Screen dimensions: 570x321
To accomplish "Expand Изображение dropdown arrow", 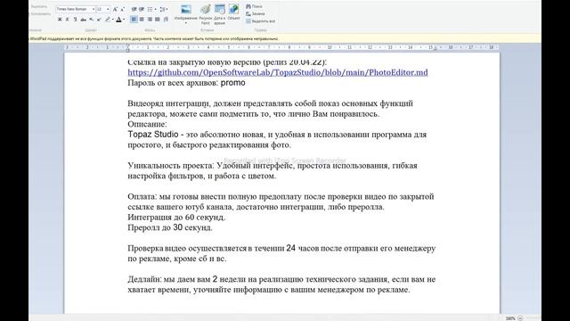I will tap(186, 23).
